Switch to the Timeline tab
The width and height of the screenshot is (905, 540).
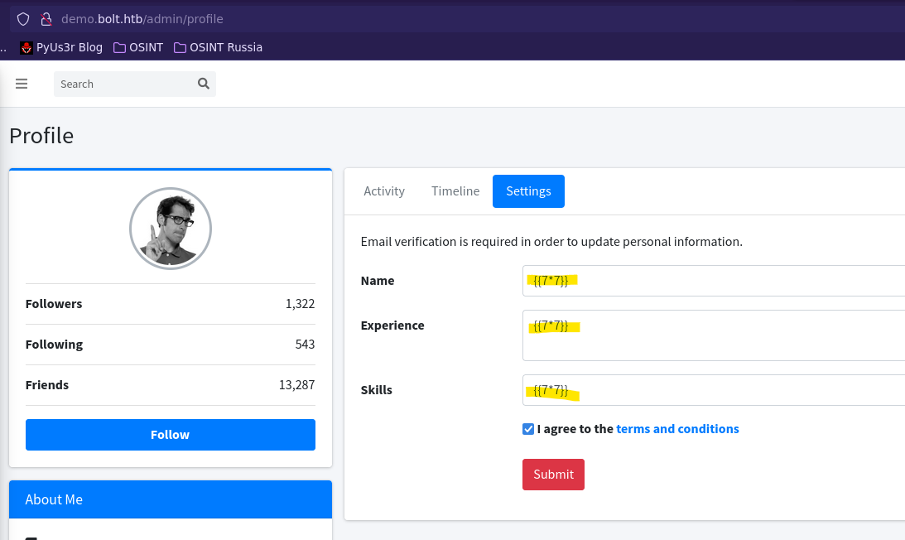[x=455, y=191]
